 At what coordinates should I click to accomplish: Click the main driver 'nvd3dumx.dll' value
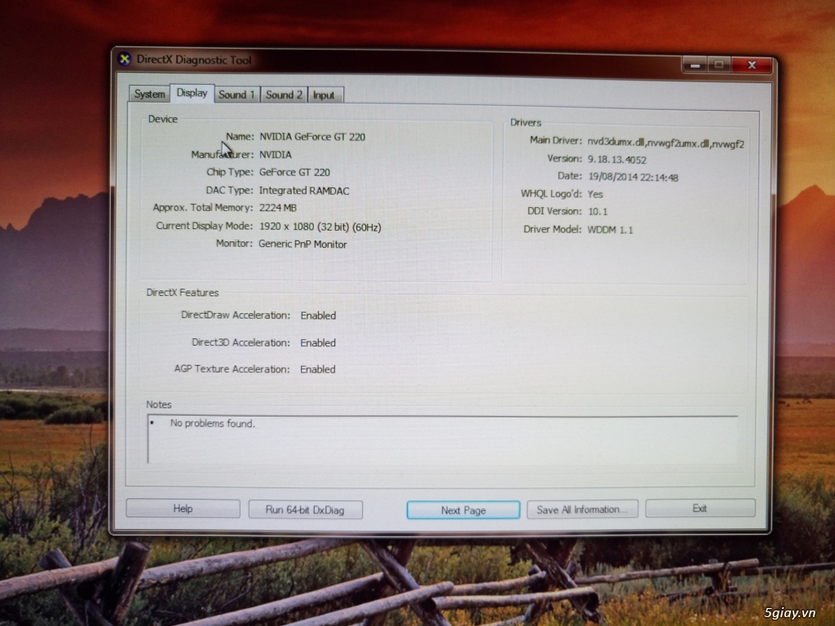click(x=665, y=143)
